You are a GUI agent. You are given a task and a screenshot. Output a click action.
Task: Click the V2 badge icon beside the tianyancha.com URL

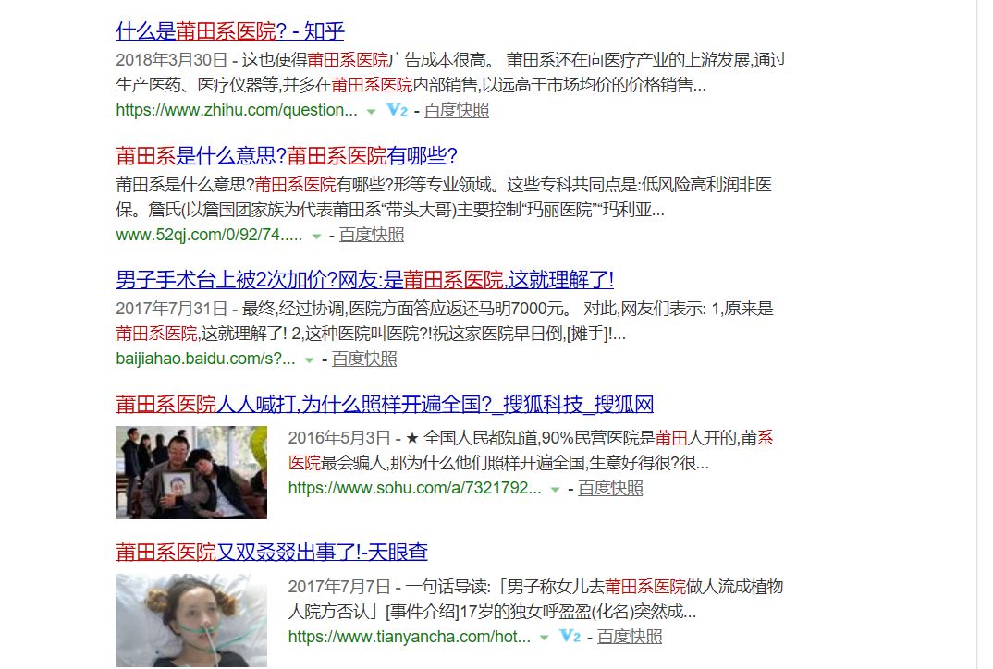570,637
